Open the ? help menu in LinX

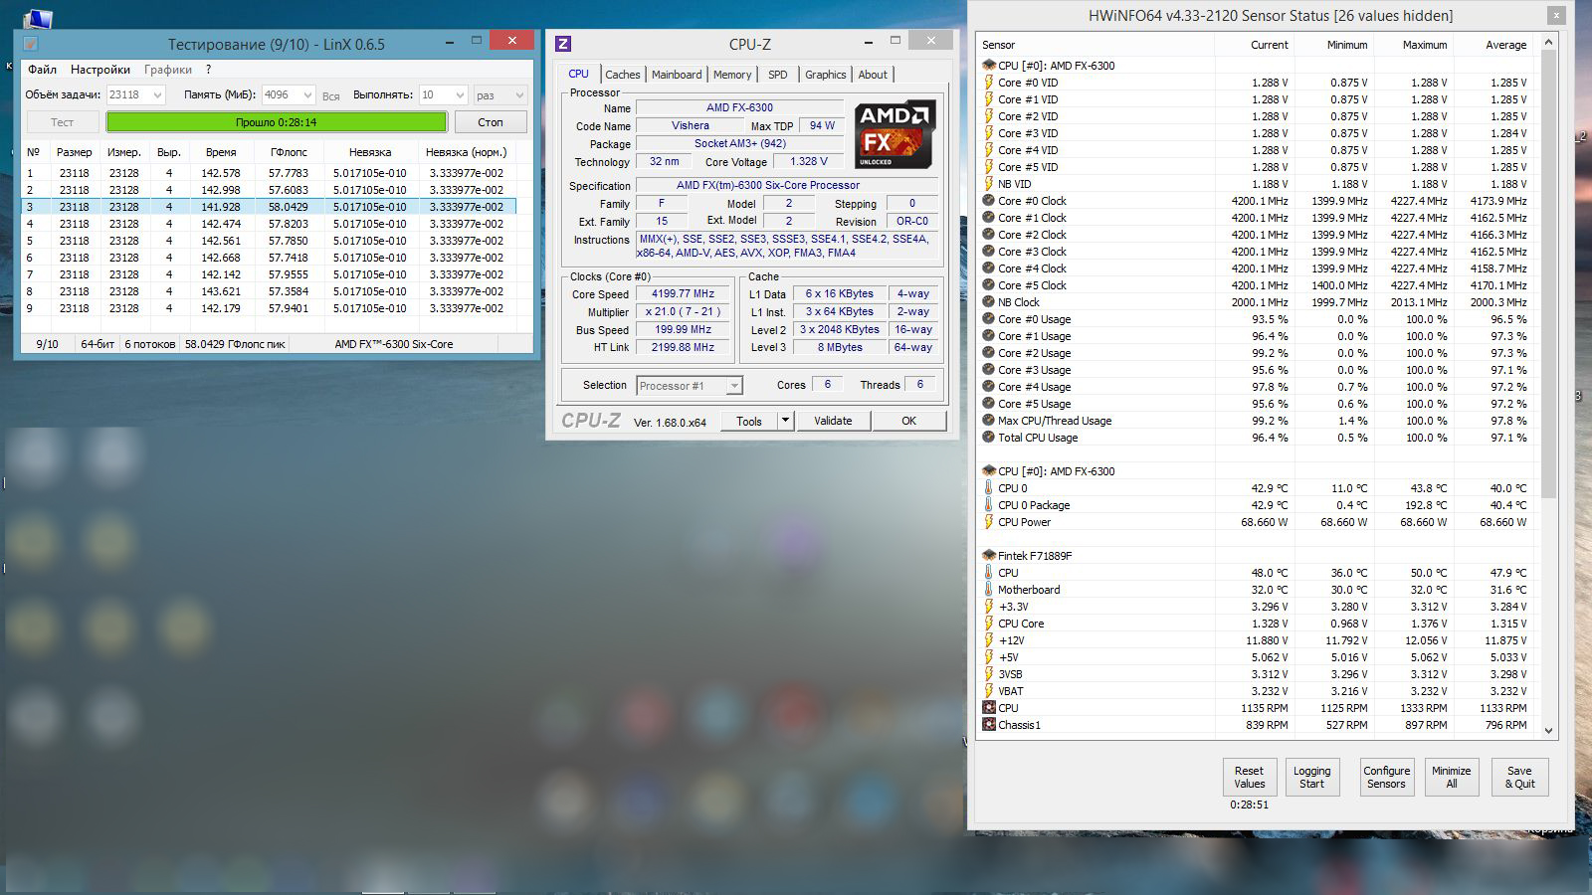point(208,70)
